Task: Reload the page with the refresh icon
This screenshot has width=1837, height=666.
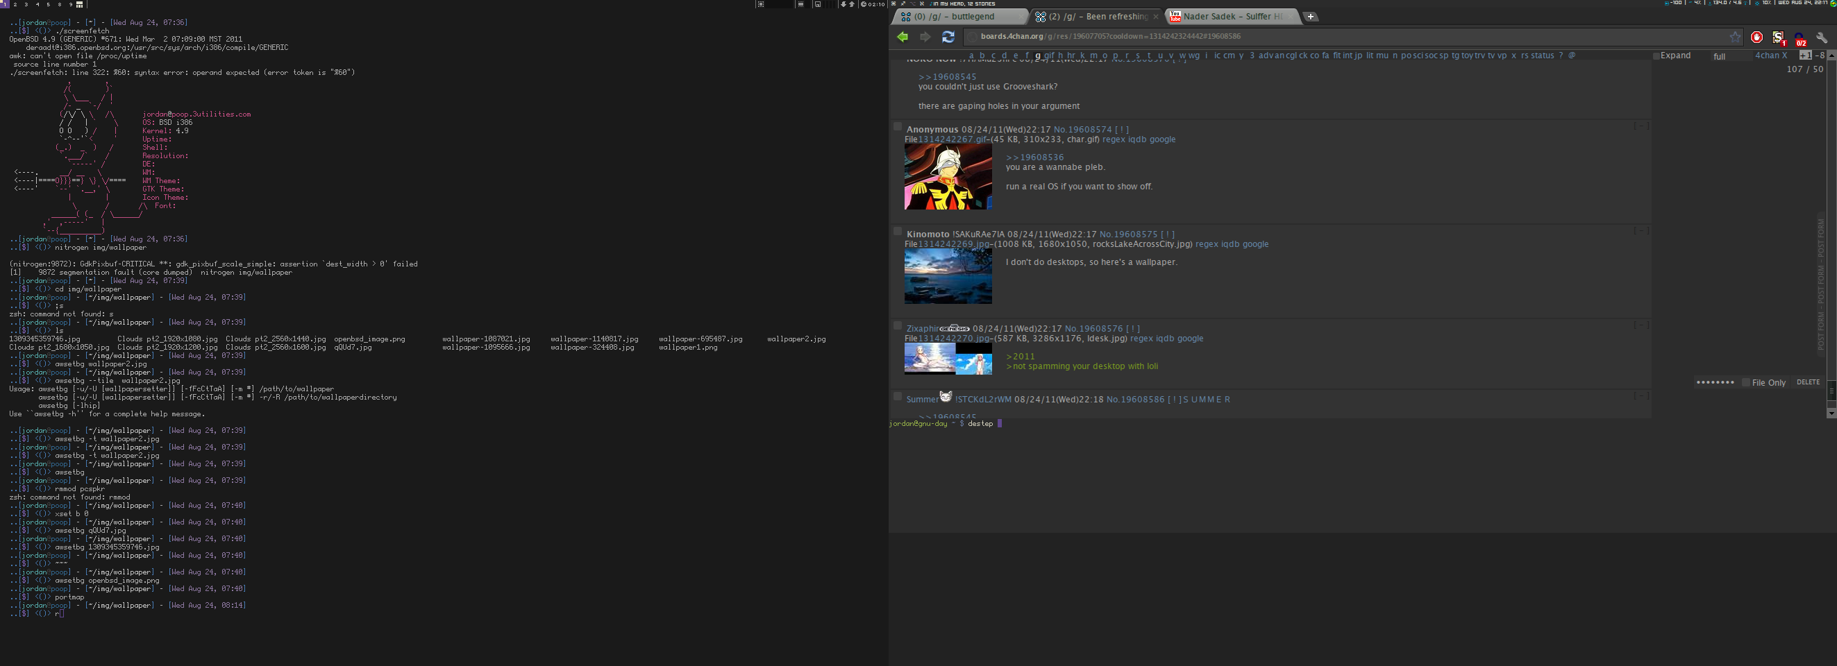Action: [x=948, y=37]
